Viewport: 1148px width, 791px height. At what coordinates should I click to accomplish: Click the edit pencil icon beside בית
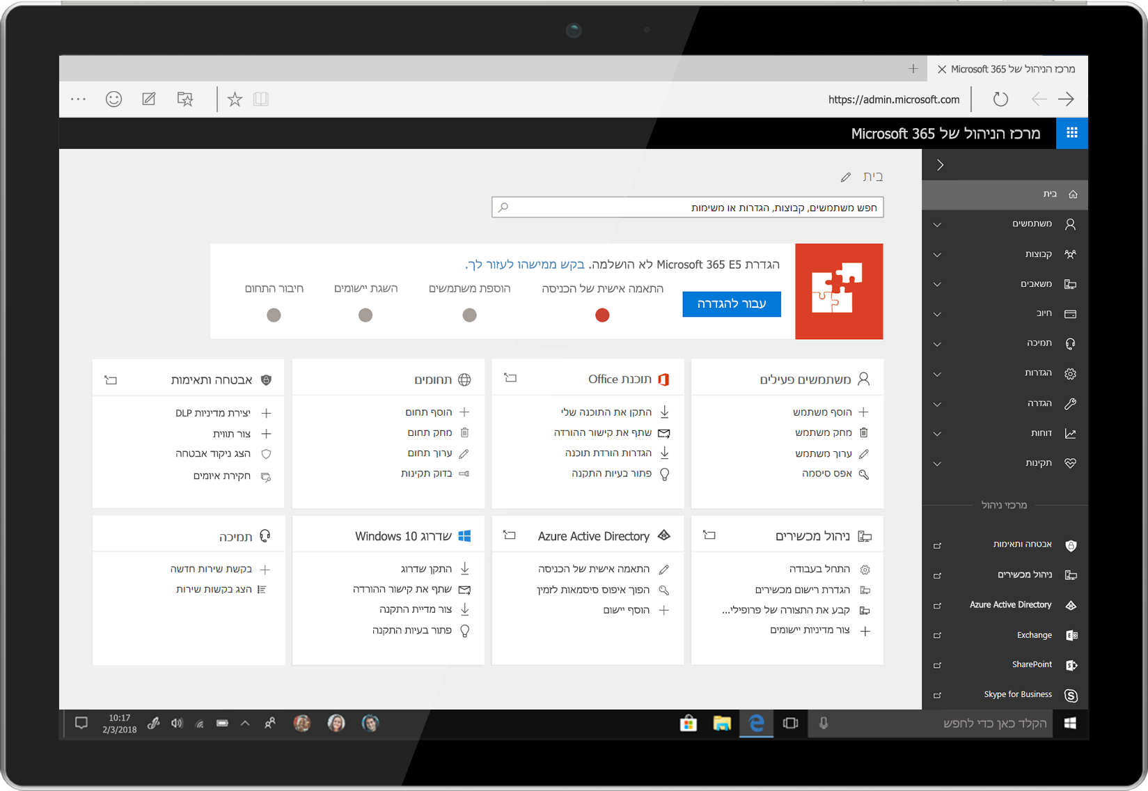(x=845, y=178)
